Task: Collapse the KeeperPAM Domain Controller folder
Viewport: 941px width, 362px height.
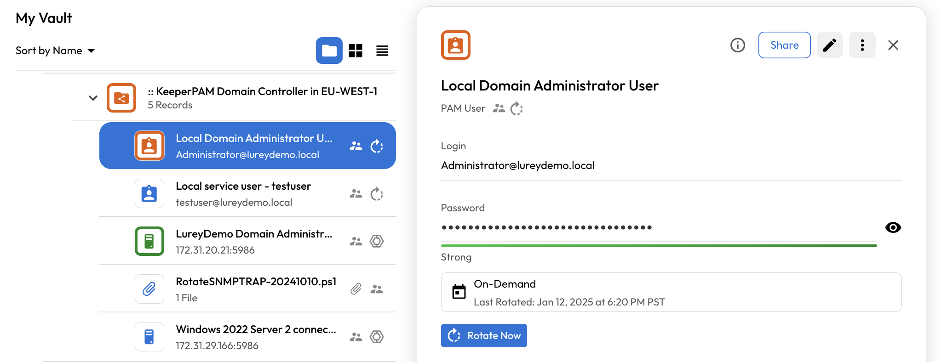Action: tap(93, 98)
